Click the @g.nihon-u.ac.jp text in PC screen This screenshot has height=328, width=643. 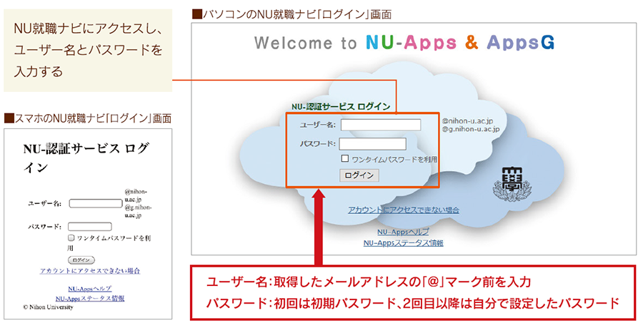(x=471, y=129)
